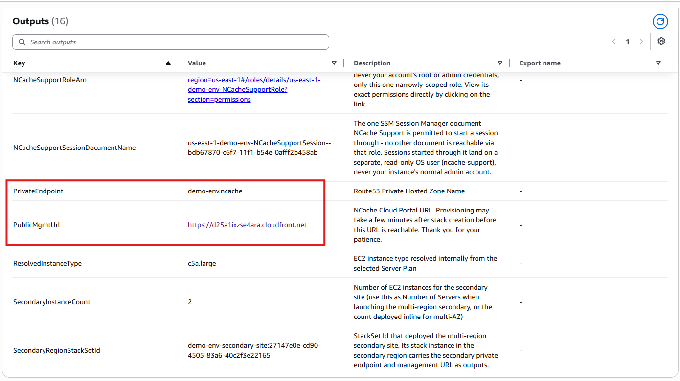This screenshot has height=381, width=680.
Task: Select the NCacheSupportSession document name value
Action: pyautogui.click(x=259, y=148)
